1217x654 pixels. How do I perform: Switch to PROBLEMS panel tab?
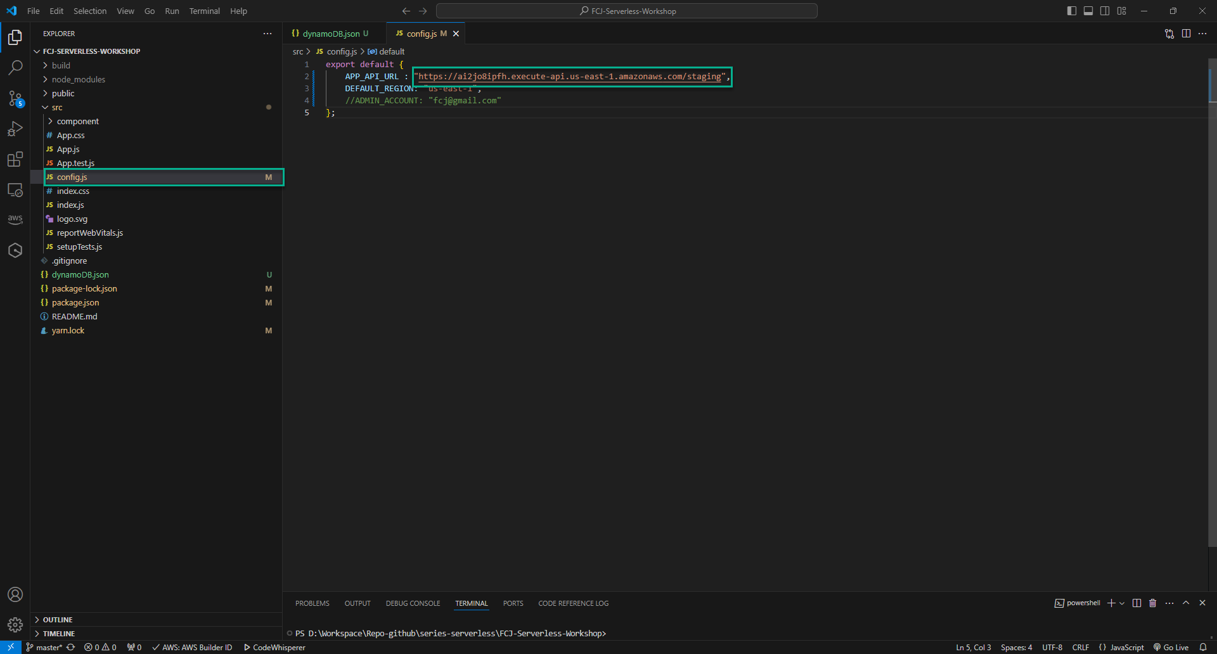point(312,603)
